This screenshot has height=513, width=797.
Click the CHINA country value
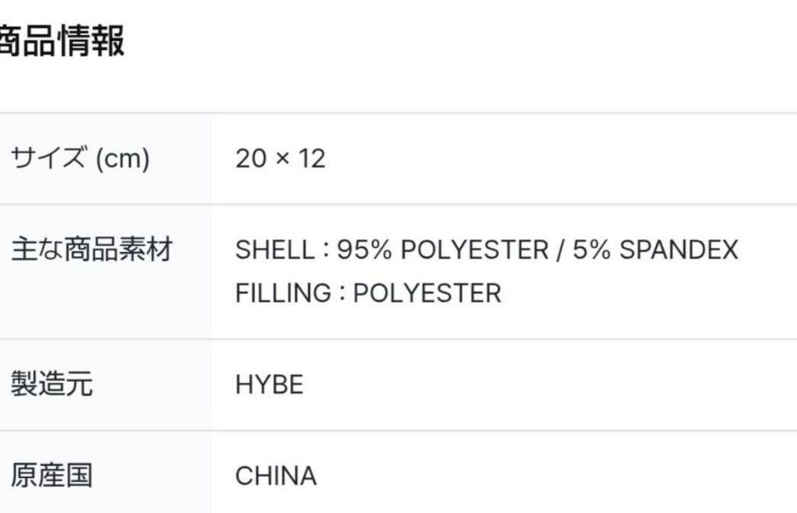pos(276,476)
